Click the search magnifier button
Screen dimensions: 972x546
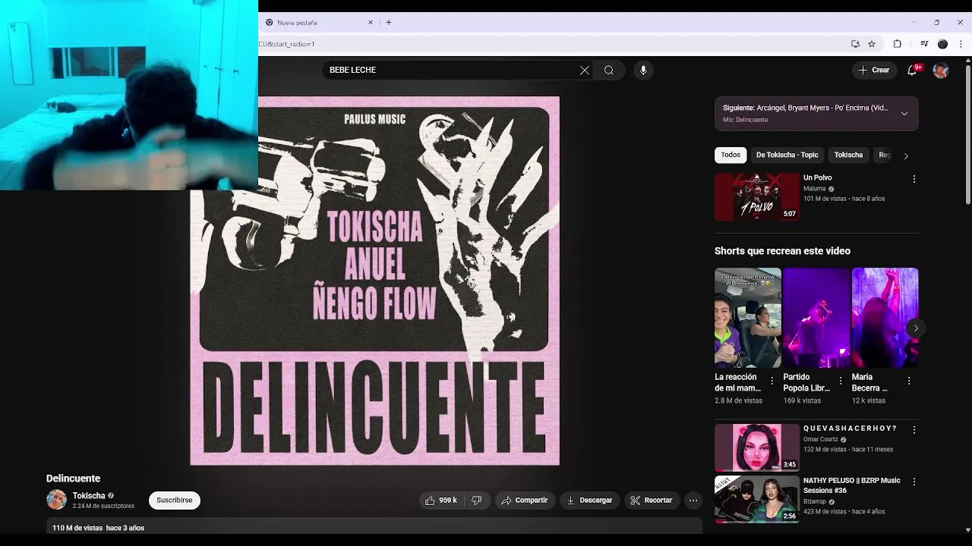[609, 70]
